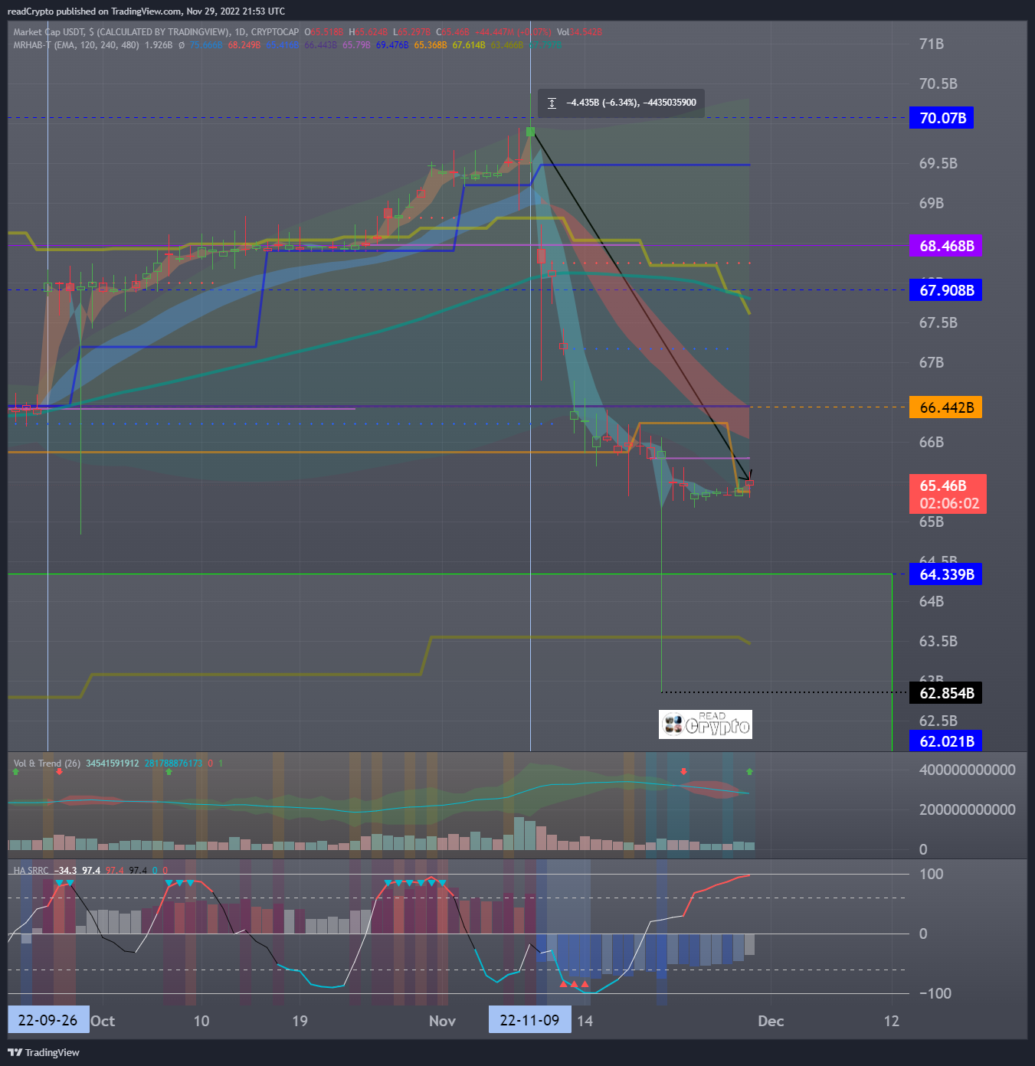Screen dimensions: 1035x1066
Task: Click the 22-11-09 highlighted date label
Action: click(529, 1020)
